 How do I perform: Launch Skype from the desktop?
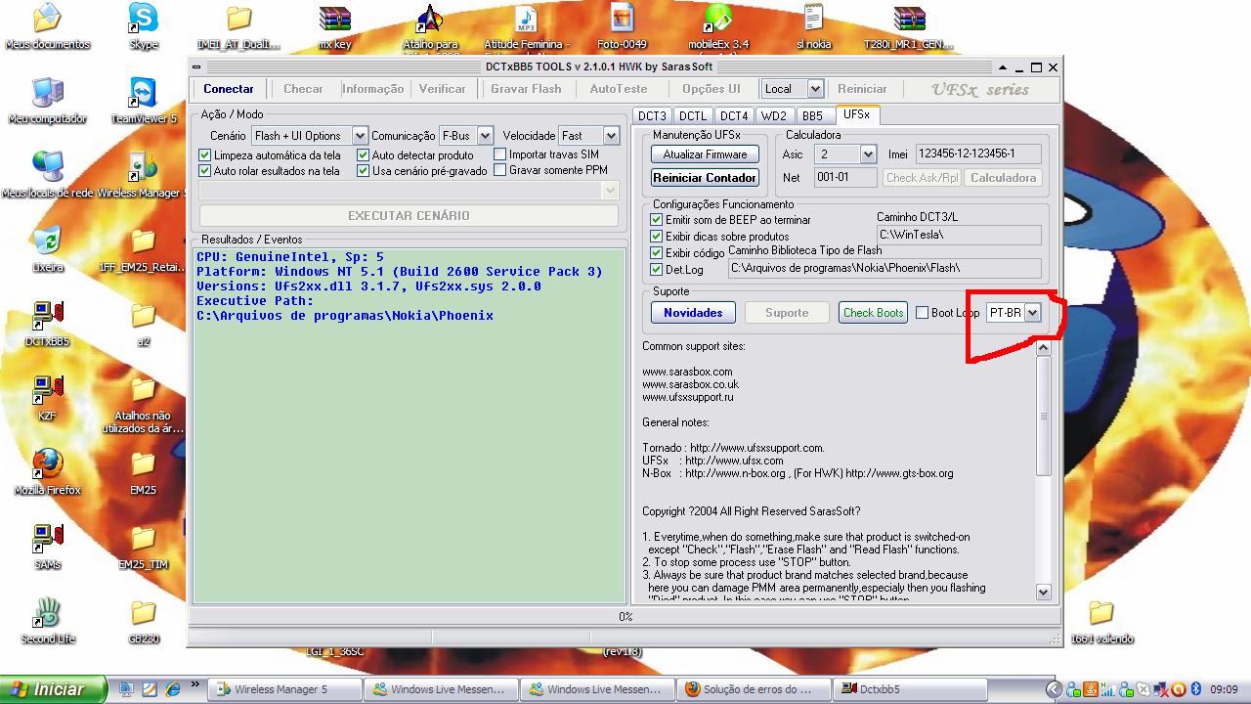click(x=144, y=25)
